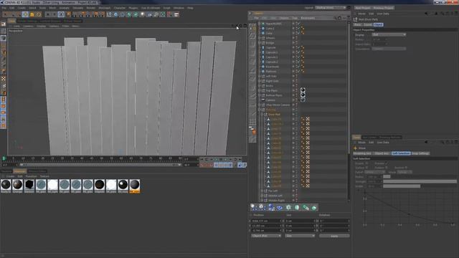Open Falloff dropdown in Soft Selection
The height and width of the screenshot is (258, 459).
(x=374, y=172)
